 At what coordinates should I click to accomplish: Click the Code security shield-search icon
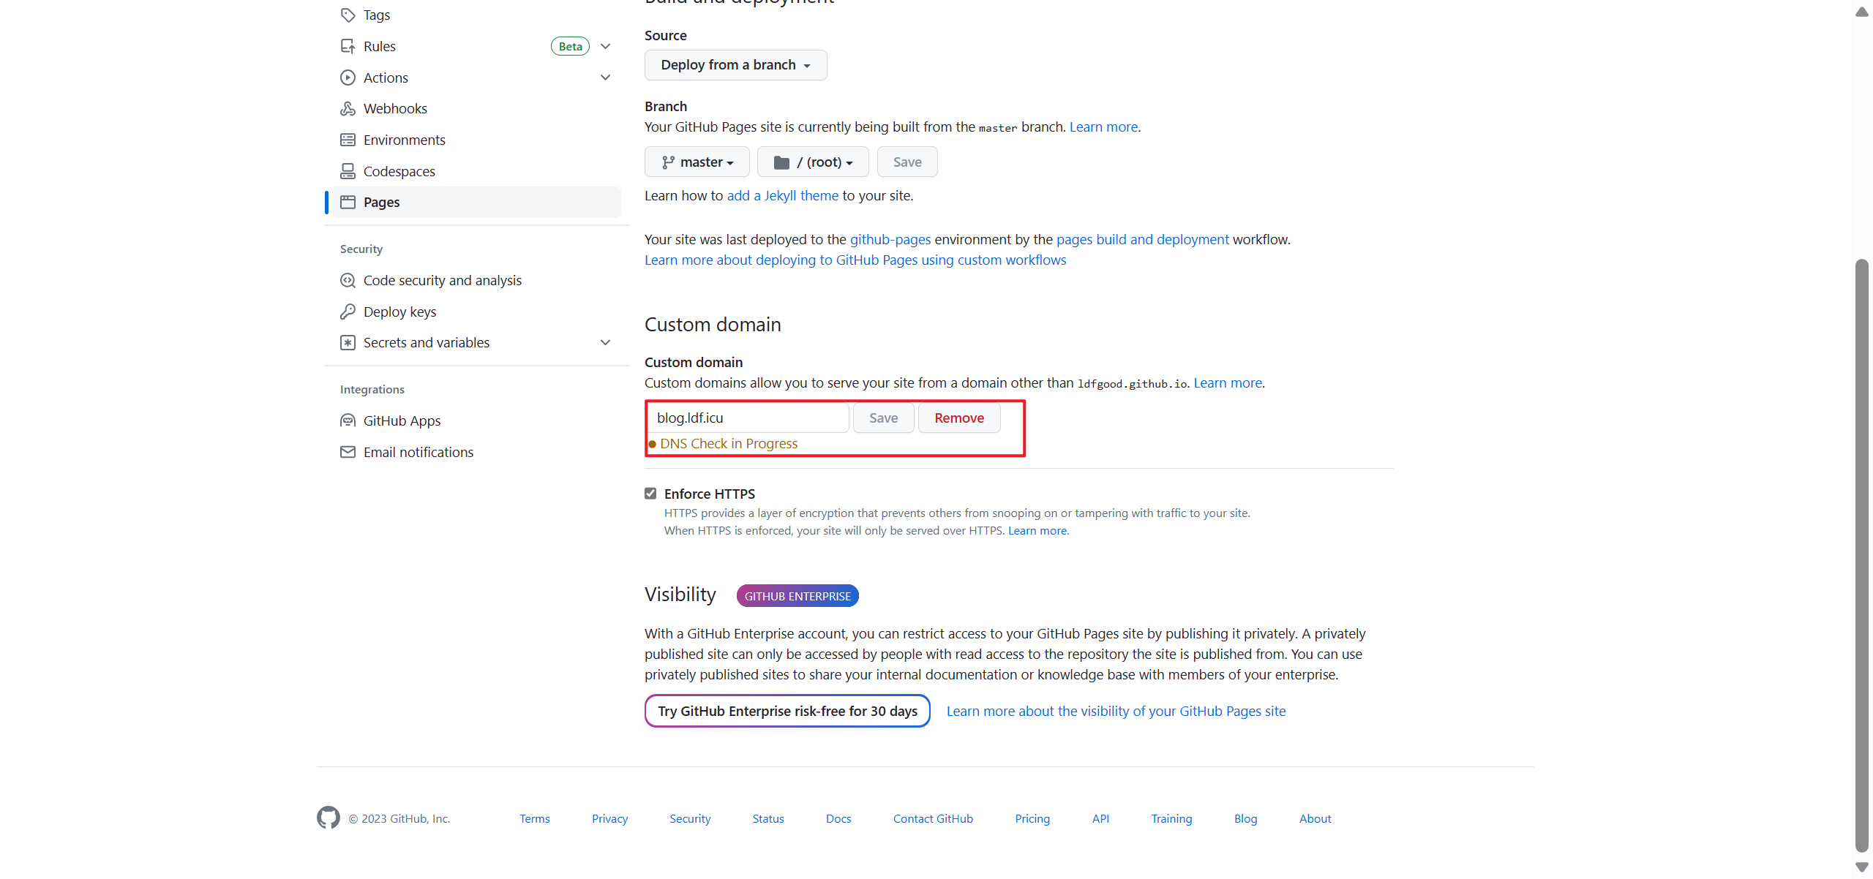pos(348,280)
